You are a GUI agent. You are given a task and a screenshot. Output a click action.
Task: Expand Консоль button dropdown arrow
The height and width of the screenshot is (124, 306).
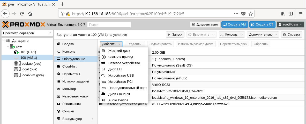click(242, 35)
